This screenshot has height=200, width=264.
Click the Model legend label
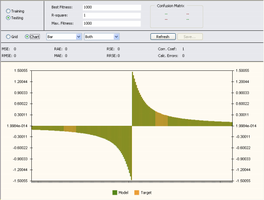click(x=123, y=193)
